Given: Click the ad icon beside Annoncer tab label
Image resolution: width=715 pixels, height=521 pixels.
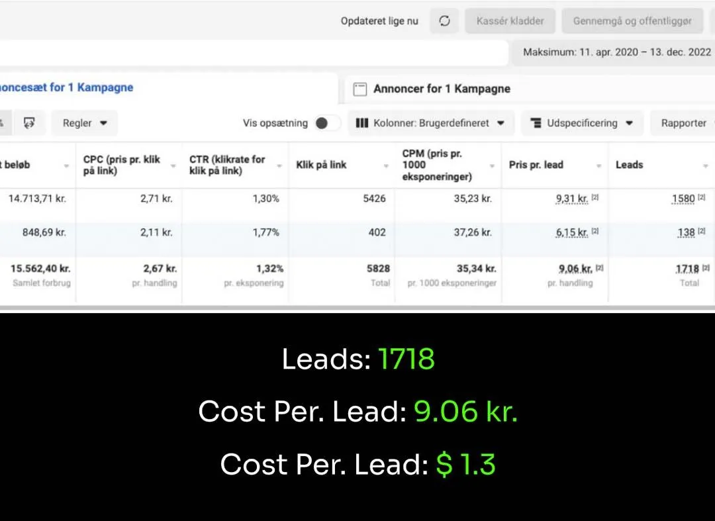Looking at the screenshot, I should point(359,89).
